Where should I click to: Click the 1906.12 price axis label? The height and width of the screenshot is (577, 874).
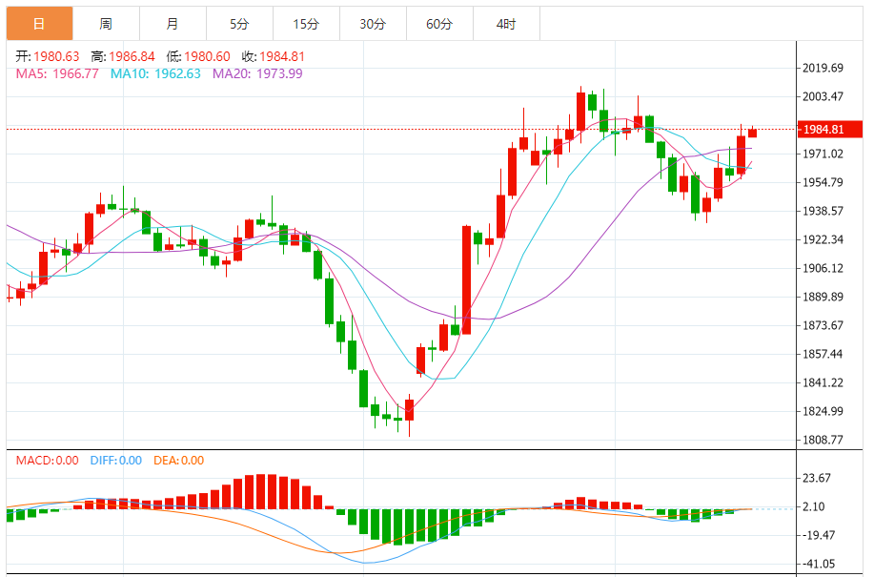click(823, 268)
